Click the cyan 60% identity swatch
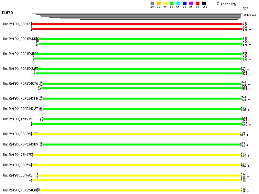Viewport: 259px width, 194px height. [x=178, y=4]
